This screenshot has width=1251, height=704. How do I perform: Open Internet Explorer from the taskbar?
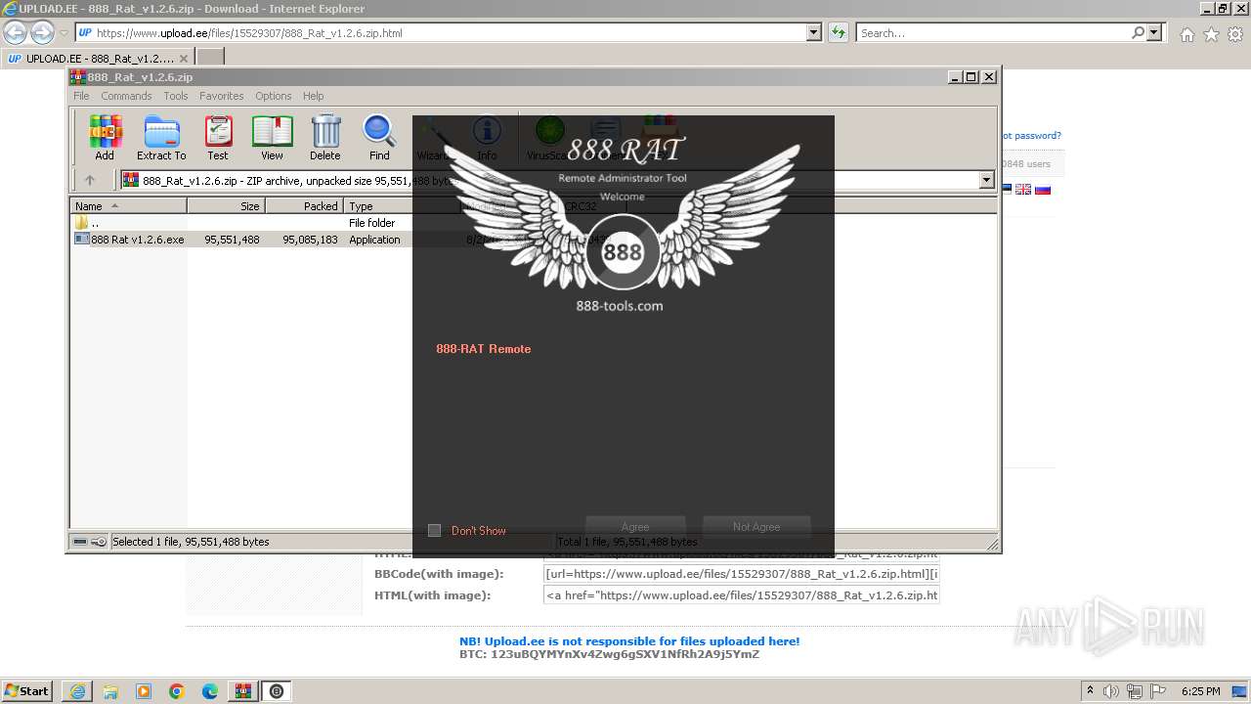(x=77, y=691)
